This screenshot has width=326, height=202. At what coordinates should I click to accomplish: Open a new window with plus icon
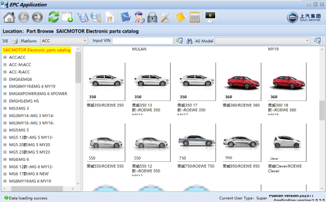[x=67, y=17]
